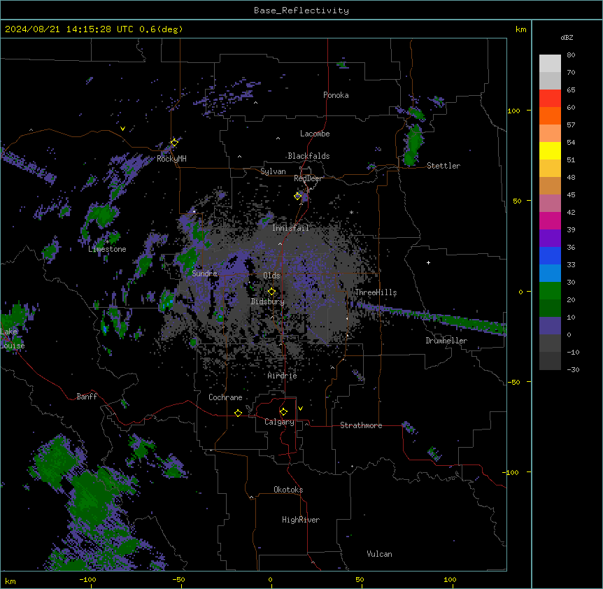The width and height of the screenshot is (603, 589).
Task: Click the Vulcan label
Action: click(380, 554)
